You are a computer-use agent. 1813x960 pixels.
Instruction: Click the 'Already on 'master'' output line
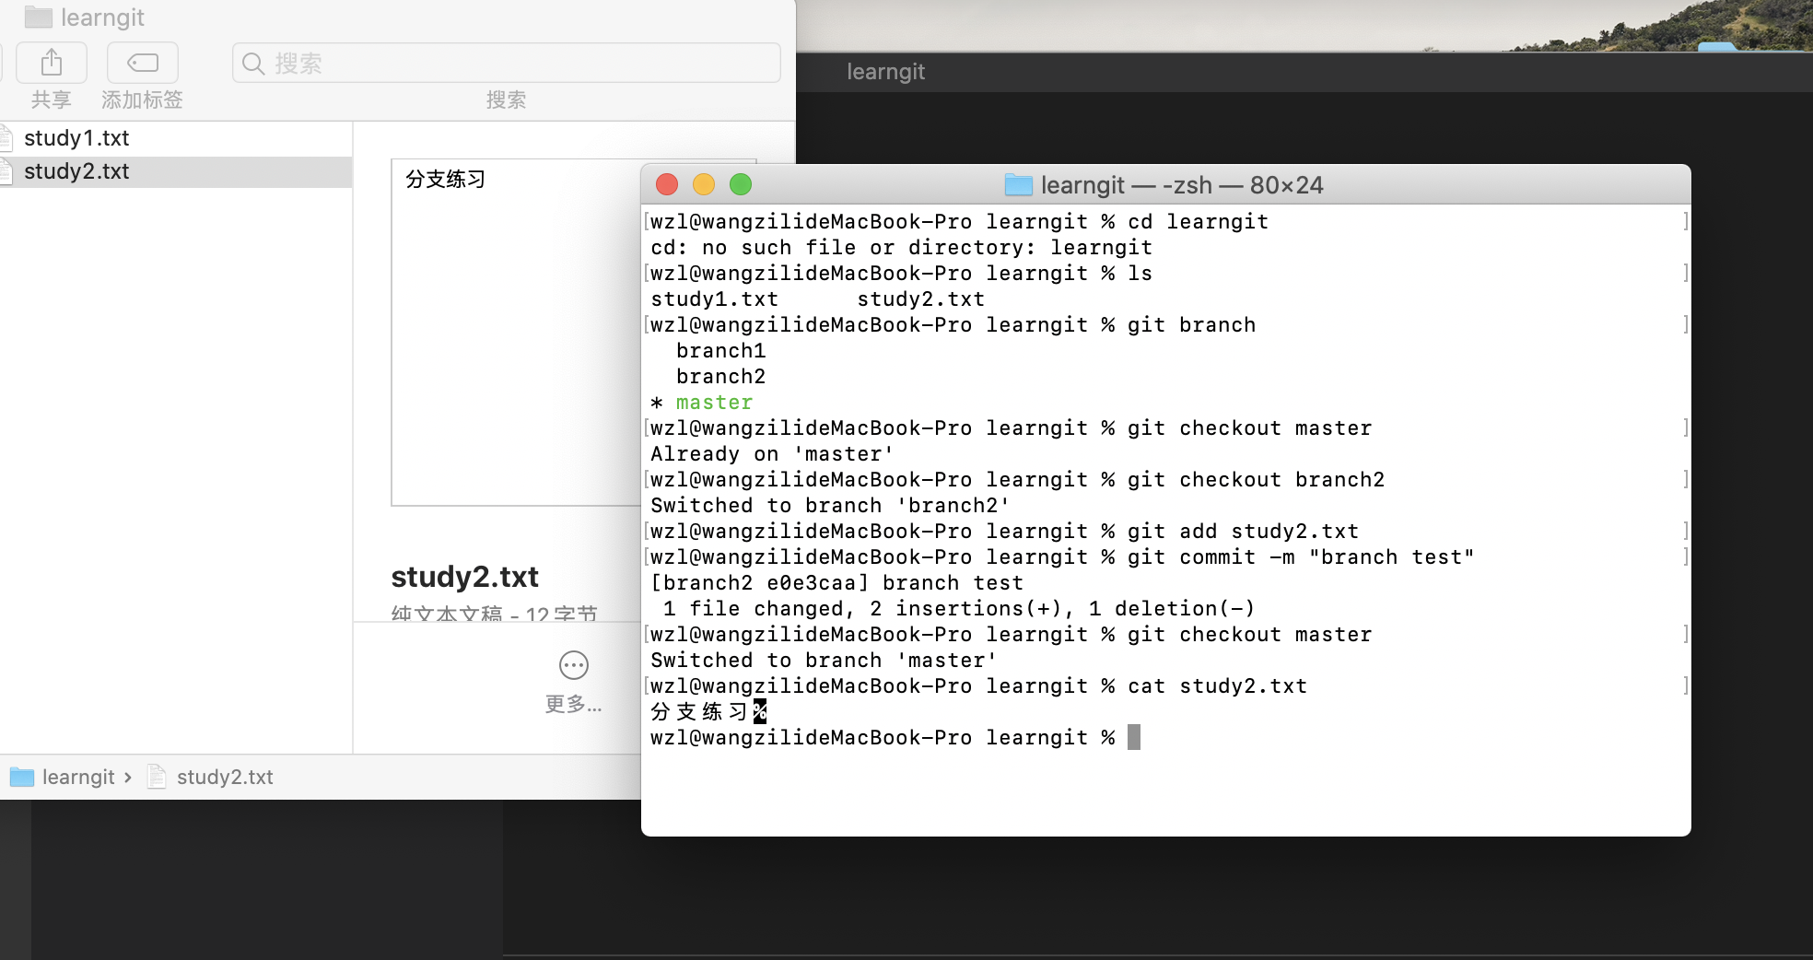coord(772,454)
